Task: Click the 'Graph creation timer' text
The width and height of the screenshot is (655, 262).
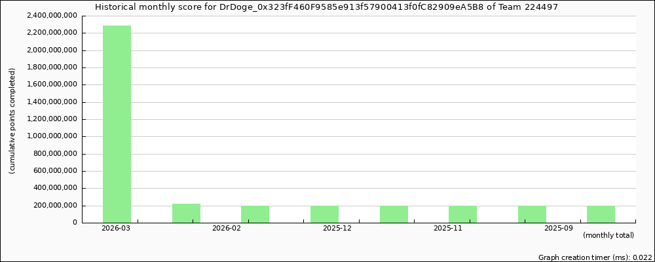Action: (x=595, y=257)
